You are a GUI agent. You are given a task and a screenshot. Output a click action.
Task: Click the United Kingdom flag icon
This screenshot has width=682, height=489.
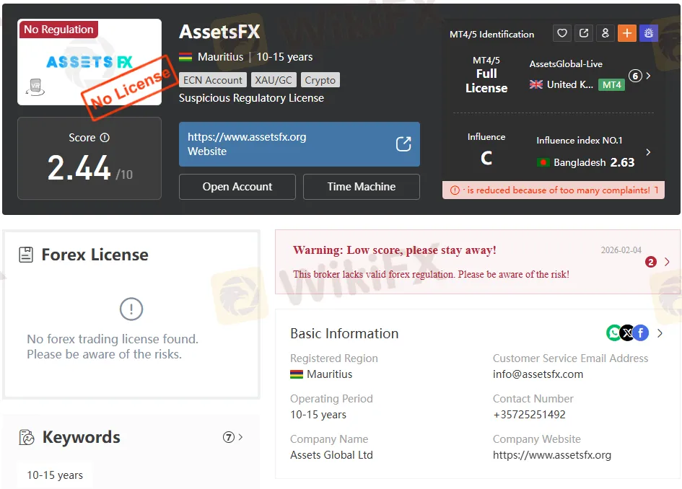click(x=535, y=85)
